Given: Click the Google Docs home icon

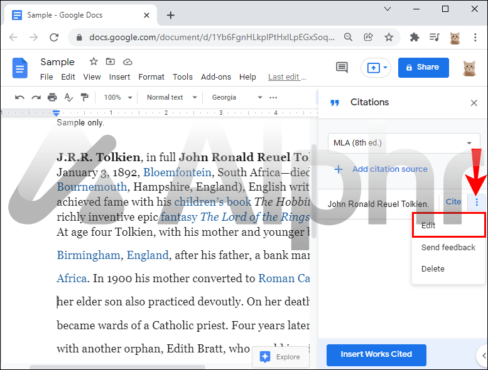Looking at the screenshot, I should pyautogui.click(x=20, y=68).
